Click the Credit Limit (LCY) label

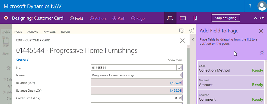(28, 98)
